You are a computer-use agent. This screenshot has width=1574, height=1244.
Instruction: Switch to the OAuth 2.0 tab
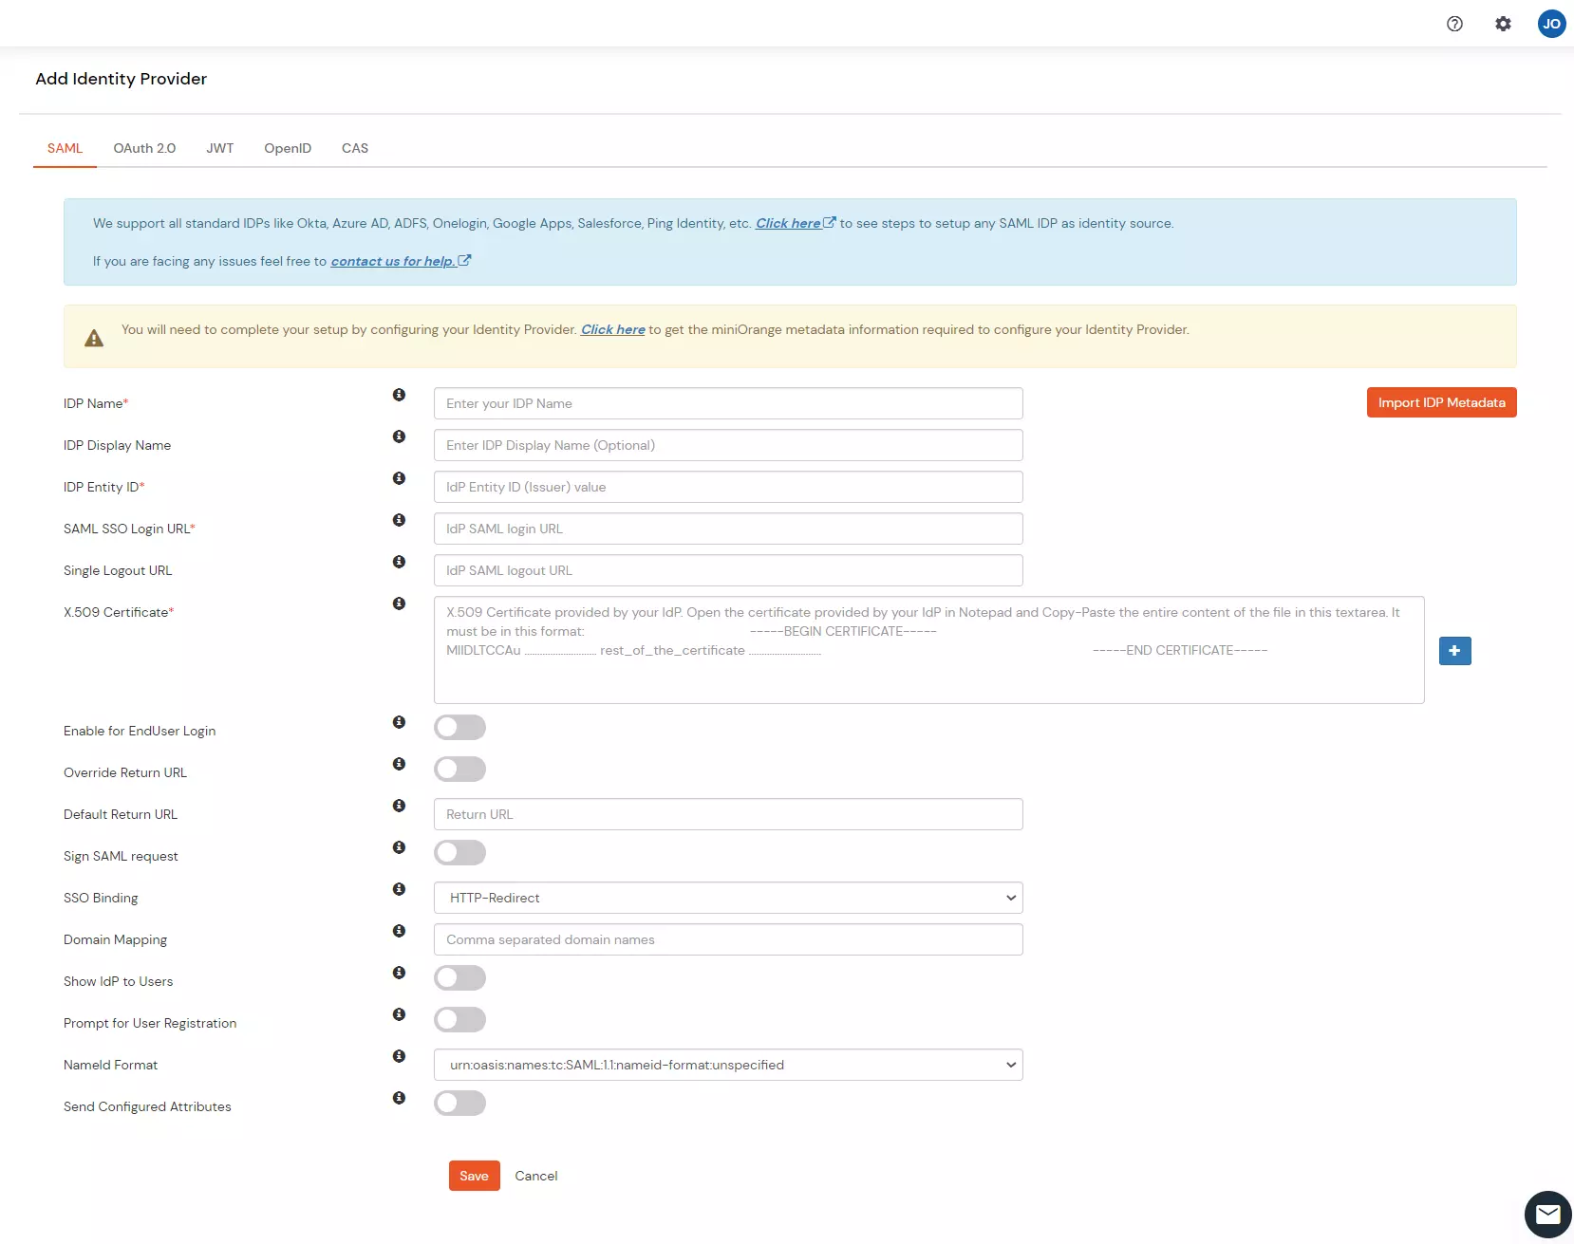(x=143, y=148)
